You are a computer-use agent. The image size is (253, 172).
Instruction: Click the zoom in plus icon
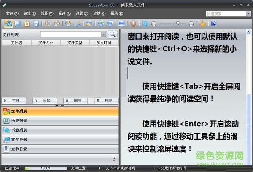click(191, 24)
